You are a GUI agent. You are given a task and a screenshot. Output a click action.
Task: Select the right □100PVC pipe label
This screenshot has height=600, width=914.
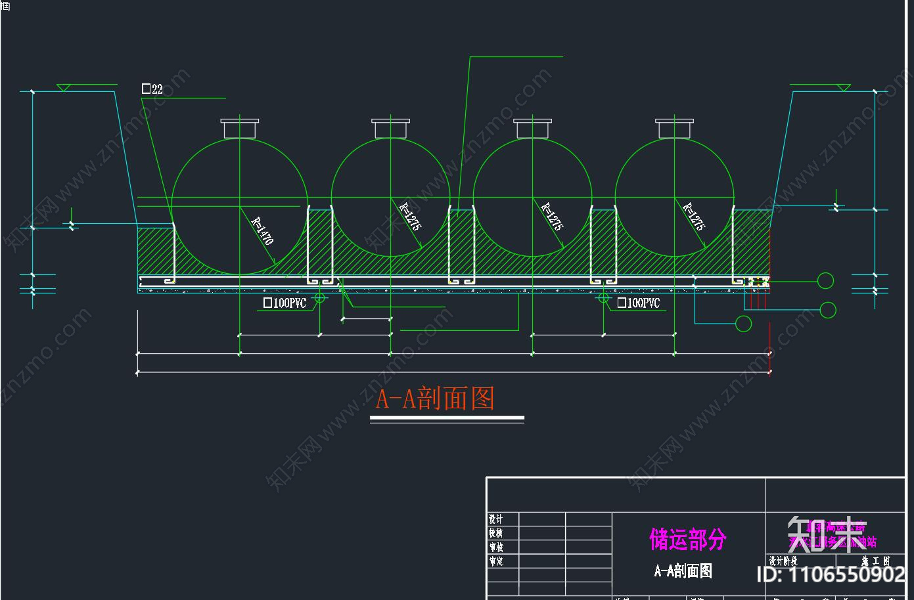[x=639, y=303]
